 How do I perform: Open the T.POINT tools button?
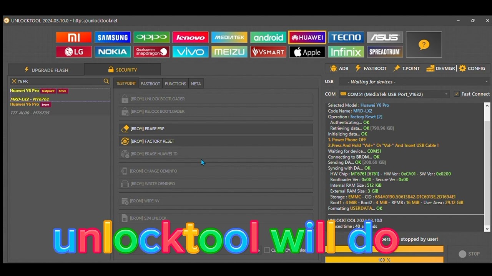406,68
